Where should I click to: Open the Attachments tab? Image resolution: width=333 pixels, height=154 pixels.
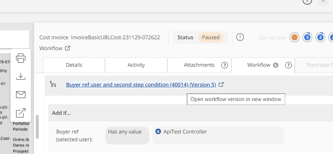point(199,65)
